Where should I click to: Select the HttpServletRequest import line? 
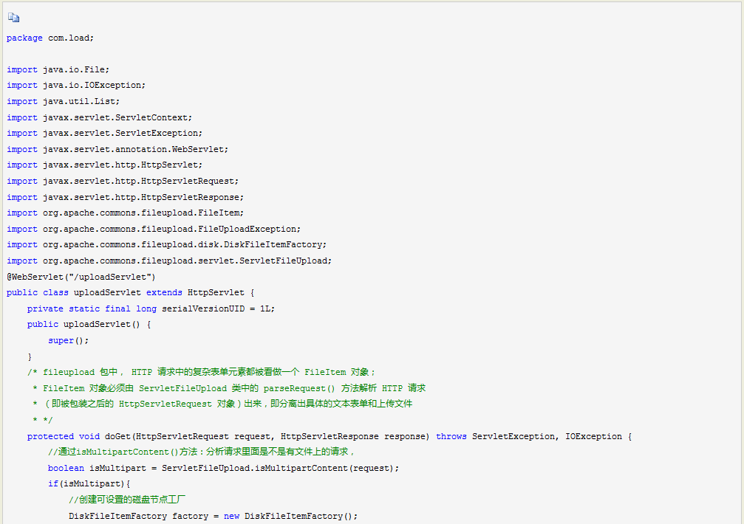point(123,181)
